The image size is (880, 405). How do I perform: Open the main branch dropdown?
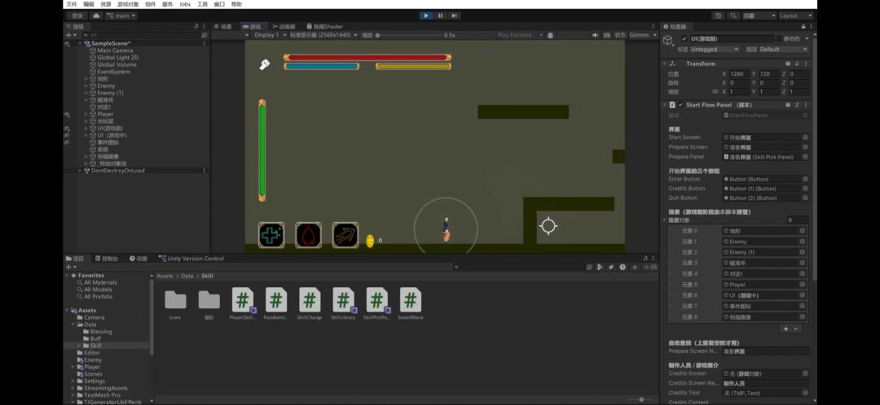(x=122, y=15)
